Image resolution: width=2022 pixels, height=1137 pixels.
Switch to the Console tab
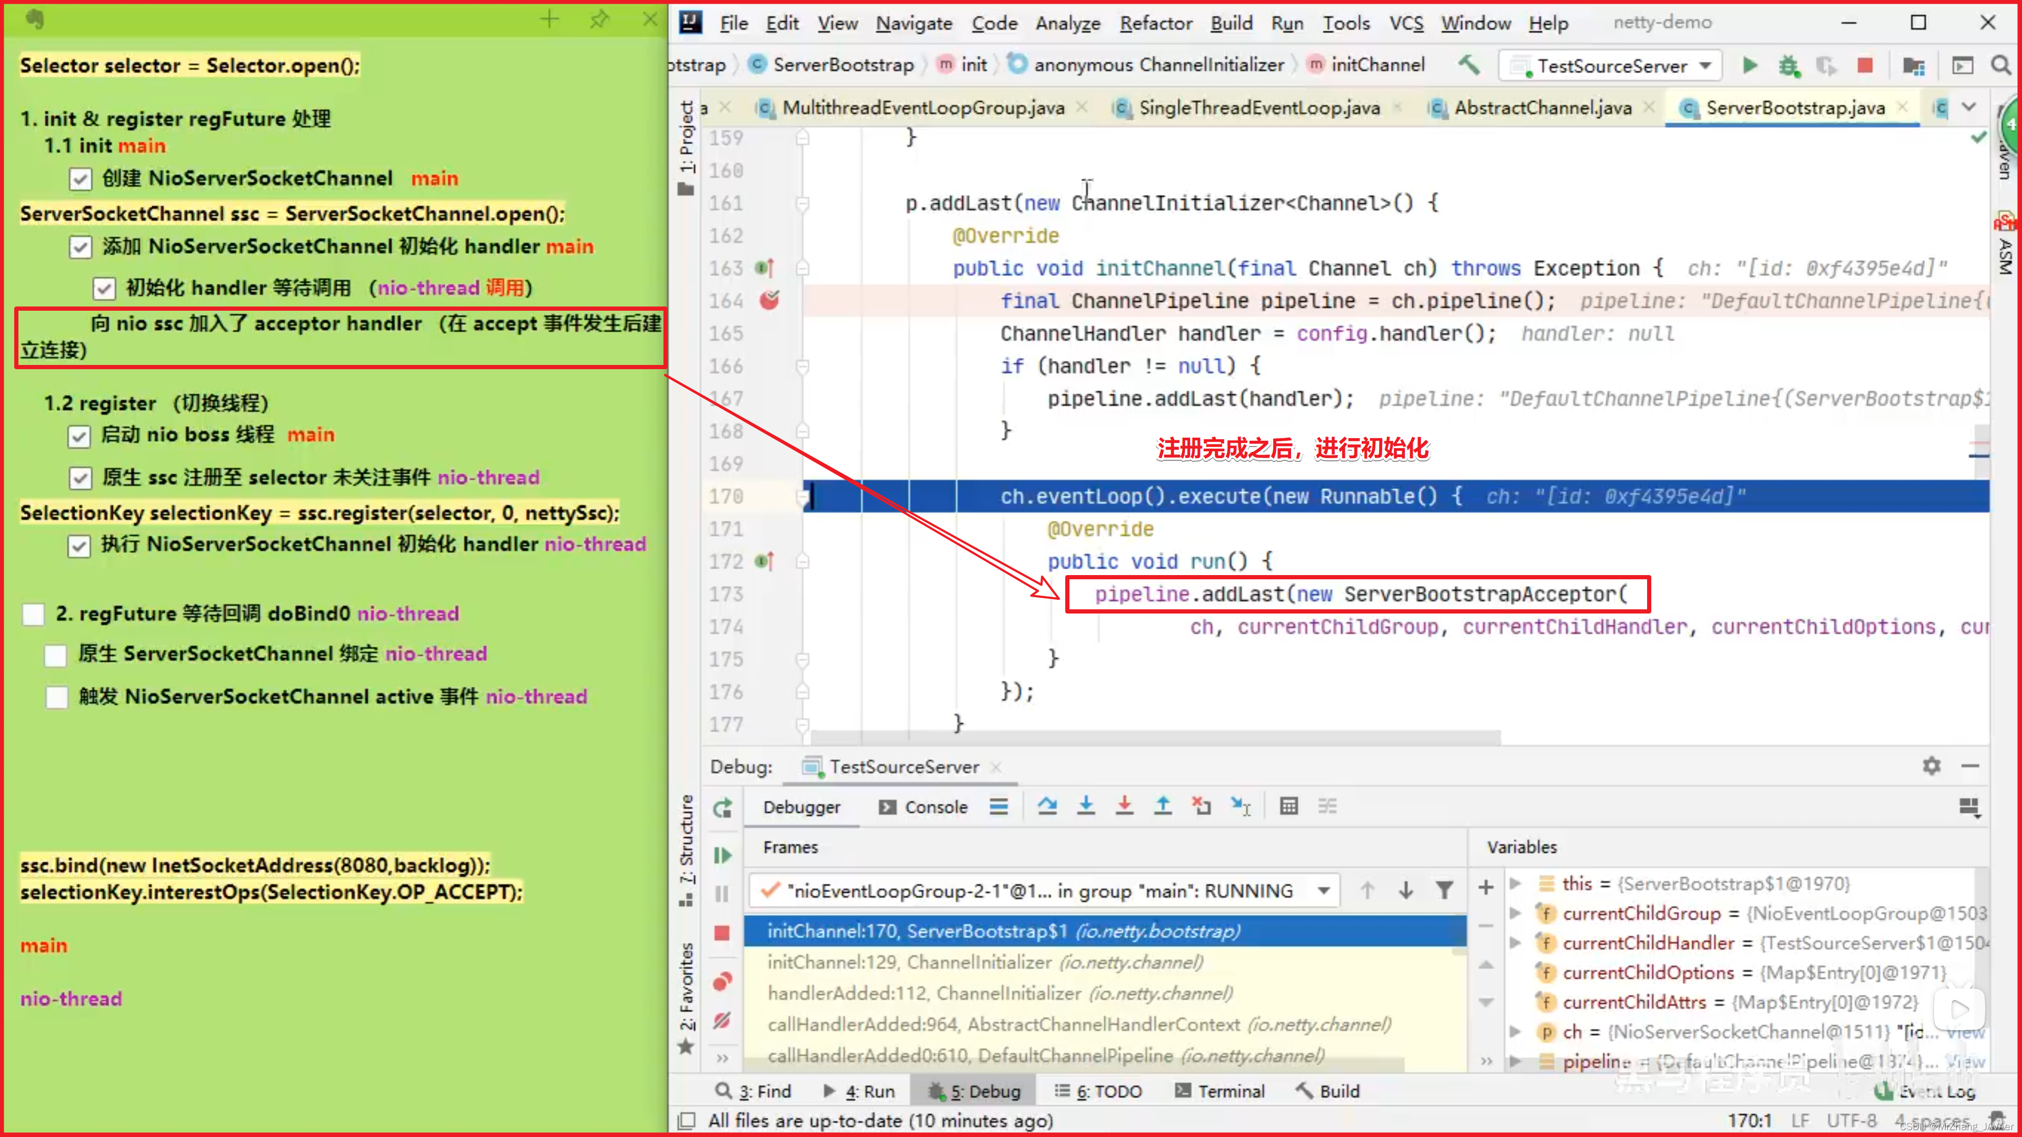pyautogui.click(x=923, y=806)
